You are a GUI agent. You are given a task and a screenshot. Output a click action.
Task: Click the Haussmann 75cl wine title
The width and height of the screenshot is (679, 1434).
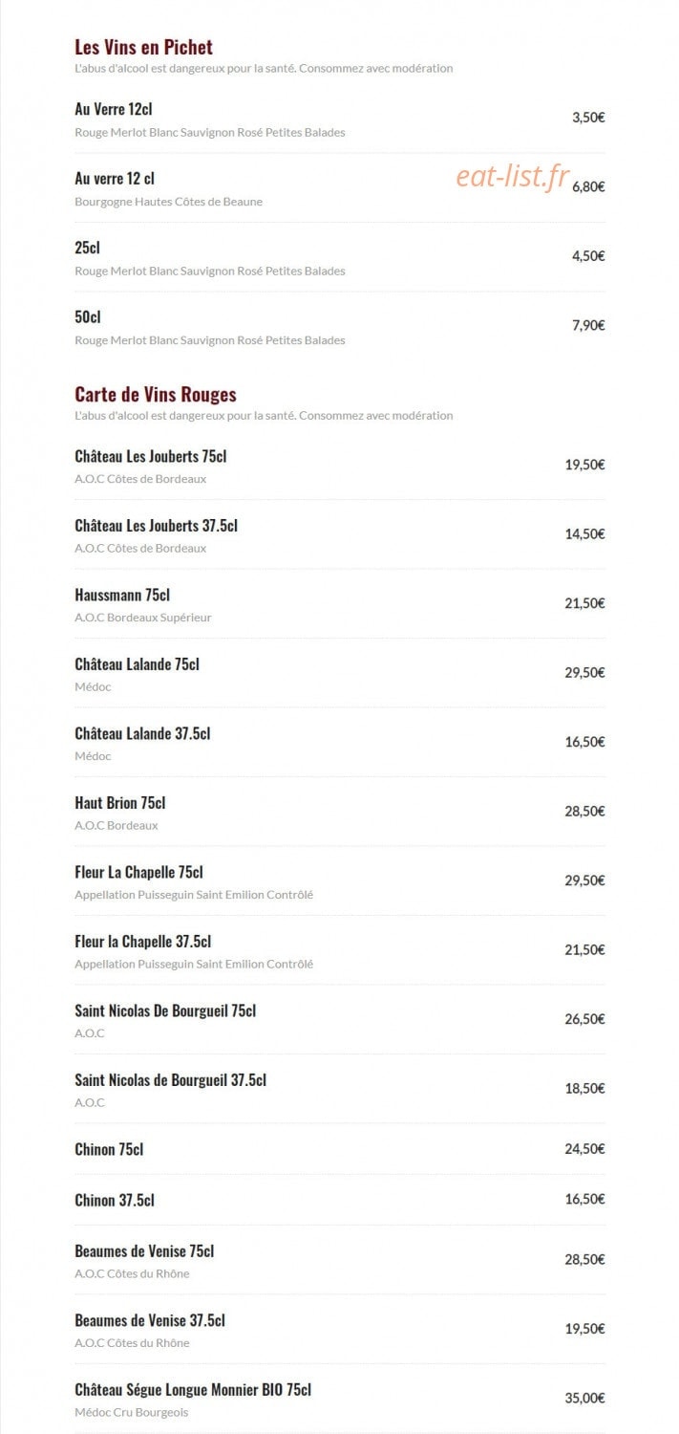tap(122, 595)
